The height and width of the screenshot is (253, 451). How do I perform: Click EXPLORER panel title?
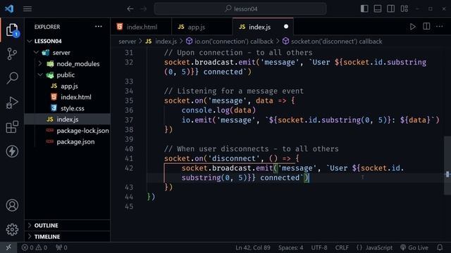tap(47, 27)
